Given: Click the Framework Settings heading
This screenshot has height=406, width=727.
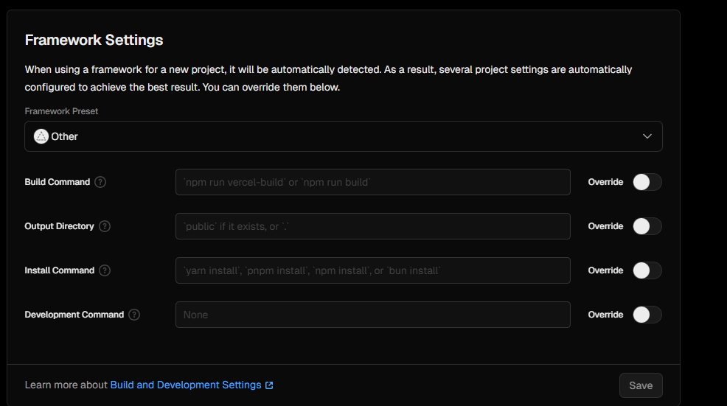Looking at the screenshot, I should pos(94,40).
